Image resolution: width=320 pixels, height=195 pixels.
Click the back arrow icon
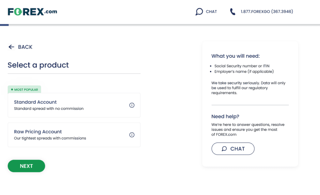coord(12,47)
